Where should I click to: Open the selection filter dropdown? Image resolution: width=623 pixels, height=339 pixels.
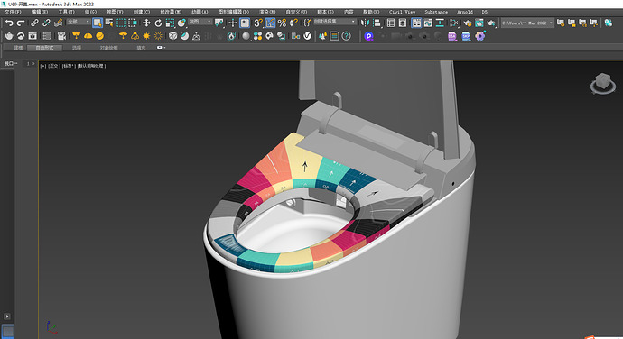pos(79,22)
